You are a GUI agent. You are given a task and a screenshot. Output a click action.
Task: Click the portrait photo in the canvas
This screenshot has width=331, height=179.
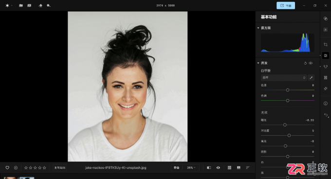[x=128, y=87]
